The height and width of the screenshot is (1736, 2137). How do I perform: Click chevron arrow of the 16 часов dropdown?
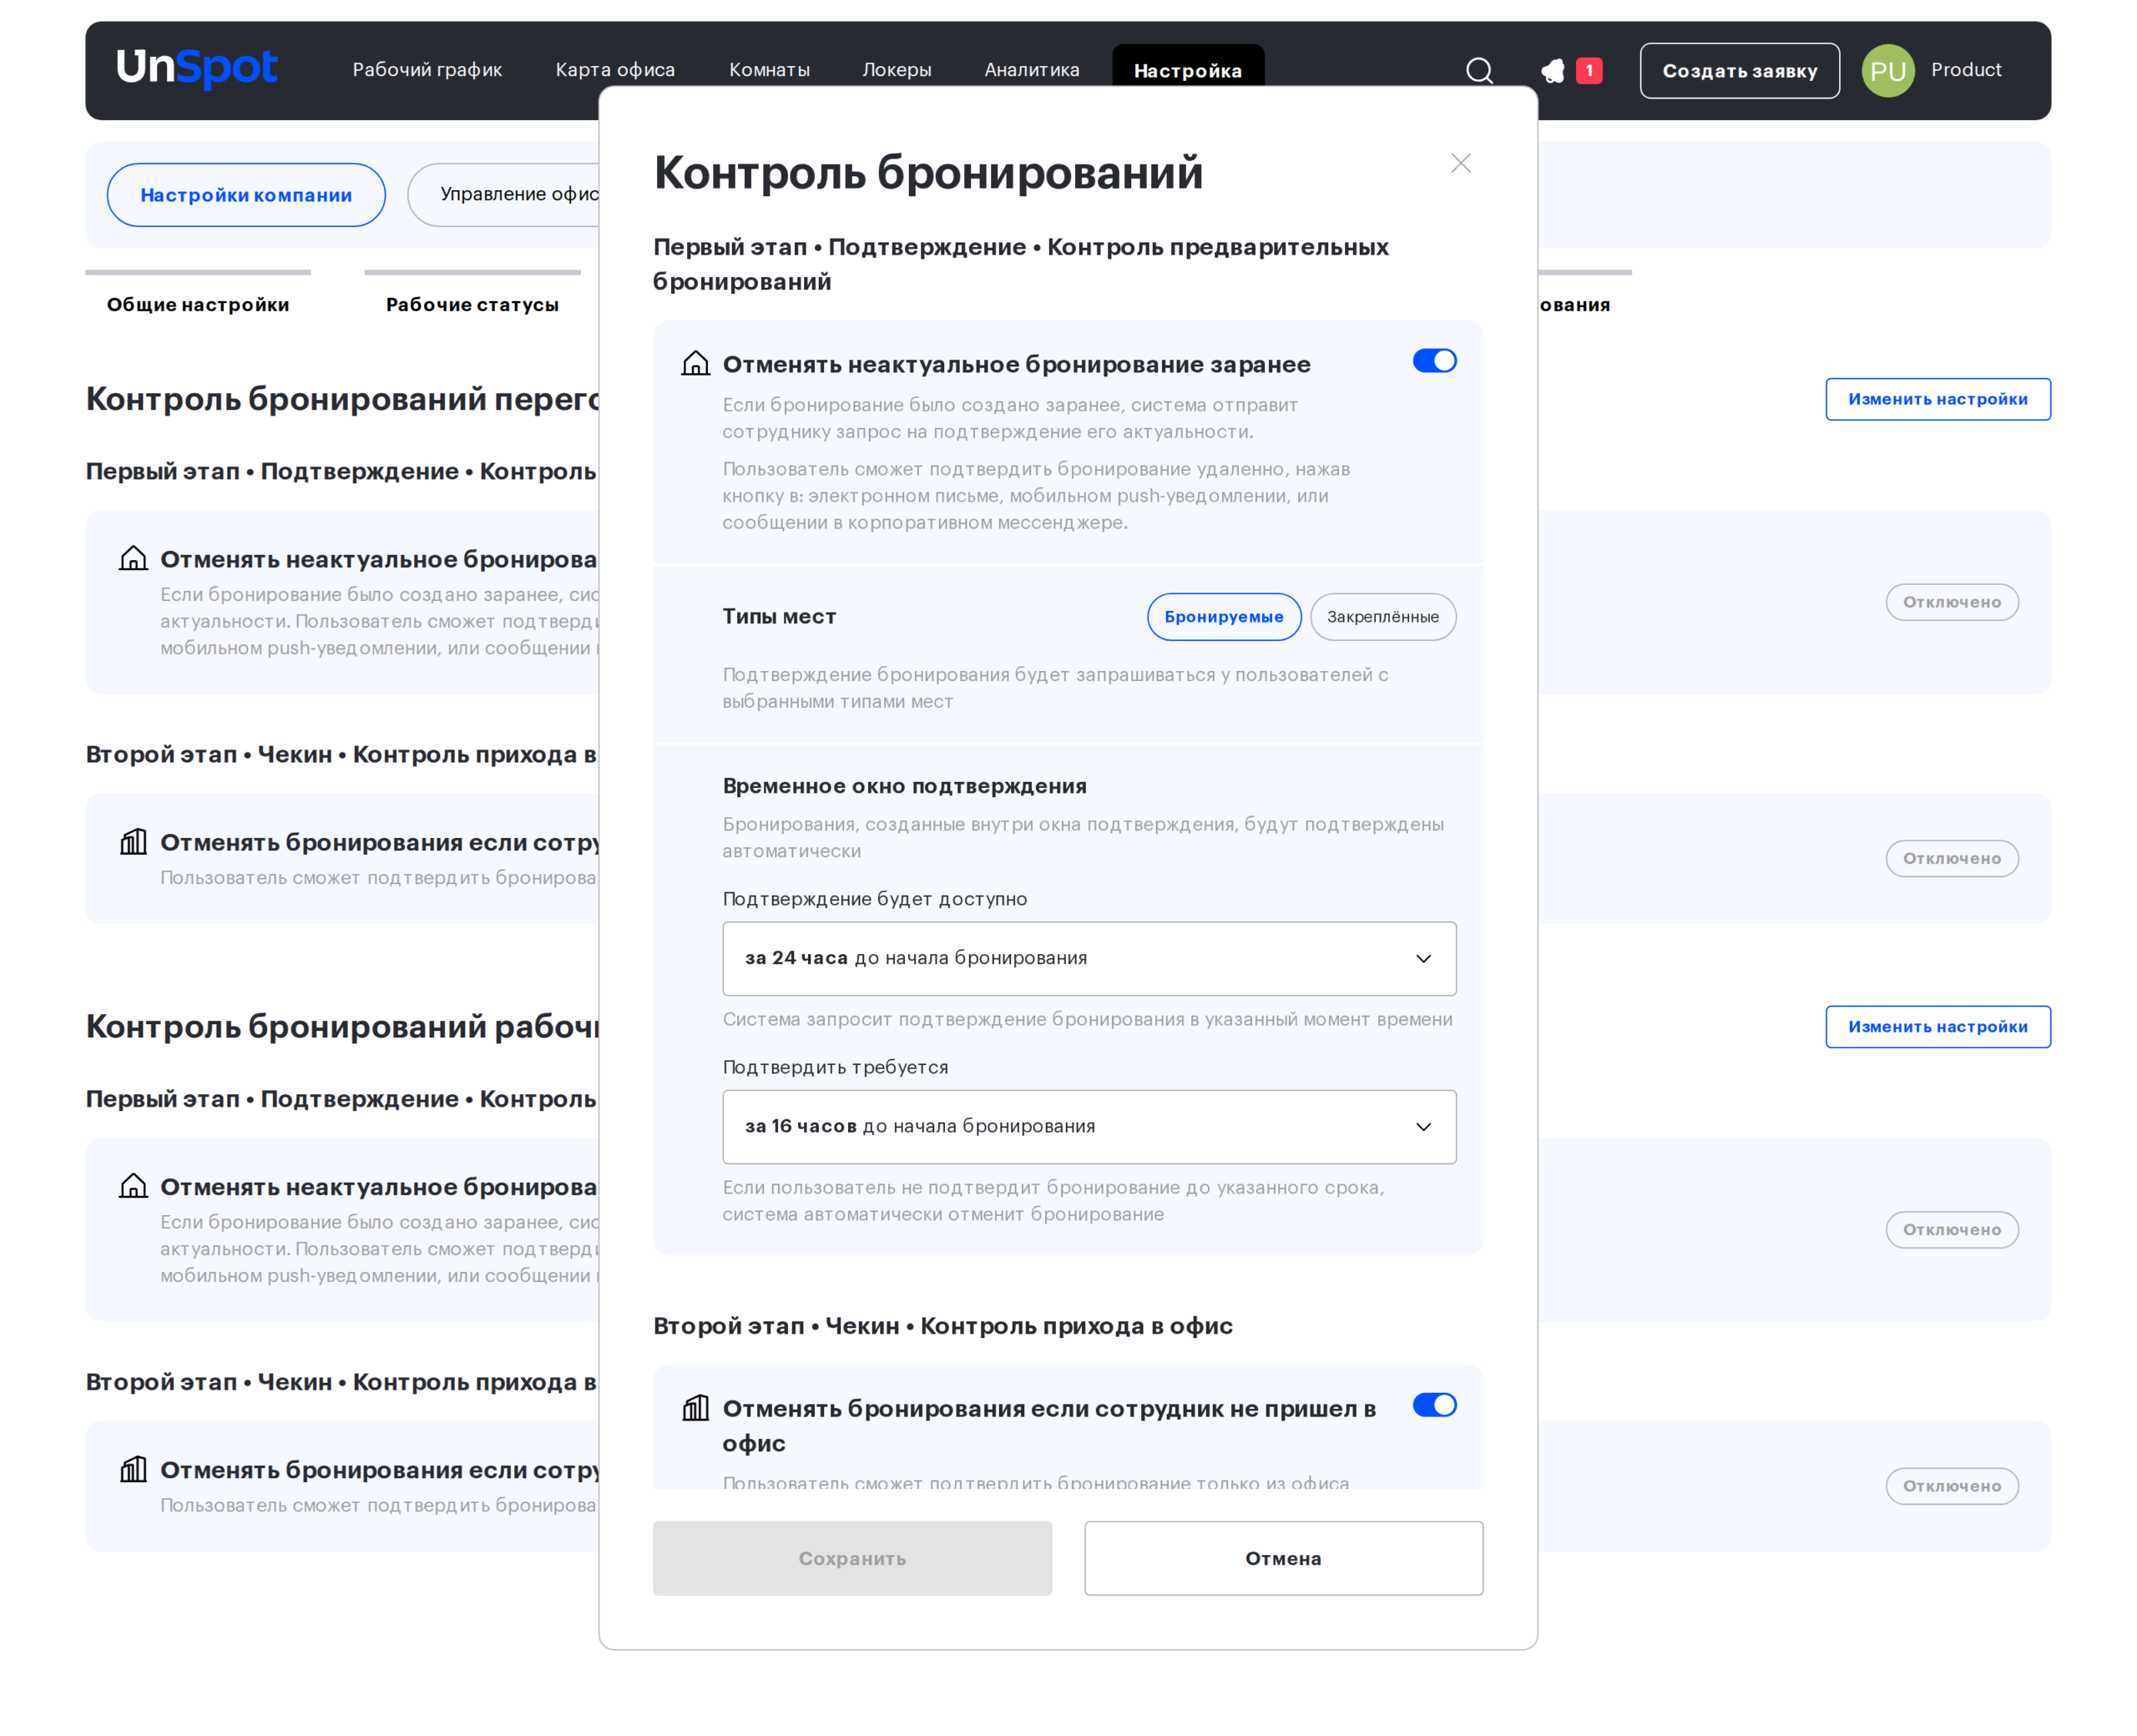1423,1126
